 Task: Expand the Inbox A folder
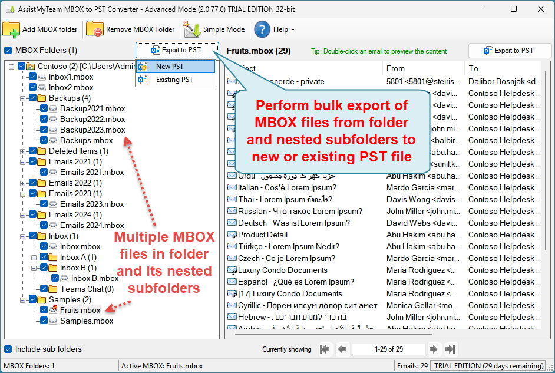click(34, 258)
